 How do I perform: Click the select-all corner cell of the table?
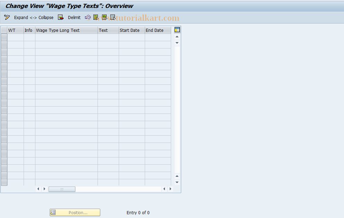click(4, 30)
